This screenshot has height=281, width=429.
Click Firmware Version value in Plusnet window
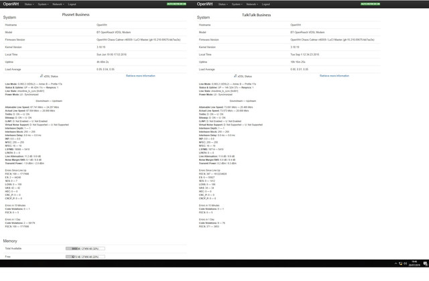click(x=139, y=40)
